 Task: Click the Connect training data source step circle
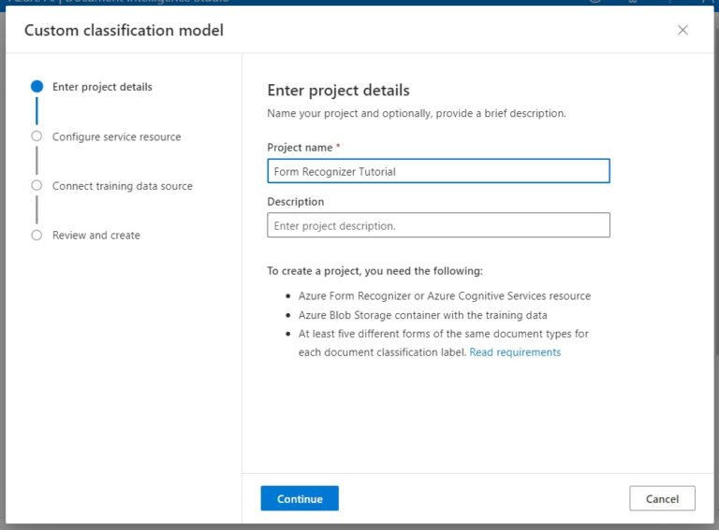(x=37, y=185)
